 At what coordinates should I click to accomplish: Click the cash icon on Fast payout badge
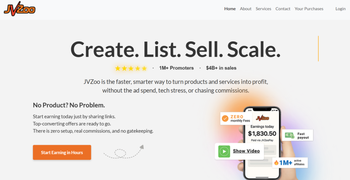click(x=290, y=136)
